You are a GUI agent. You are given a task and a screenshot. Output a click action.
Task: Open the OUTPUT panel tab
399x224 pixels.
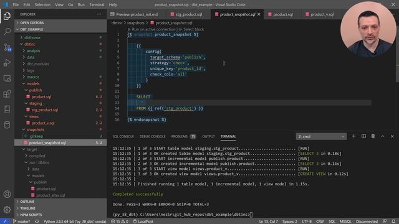click(x=208, y=137)
